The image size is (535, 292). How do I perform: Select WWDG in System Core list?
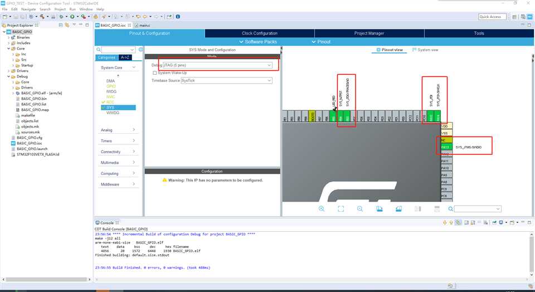[x=113, y=113]
